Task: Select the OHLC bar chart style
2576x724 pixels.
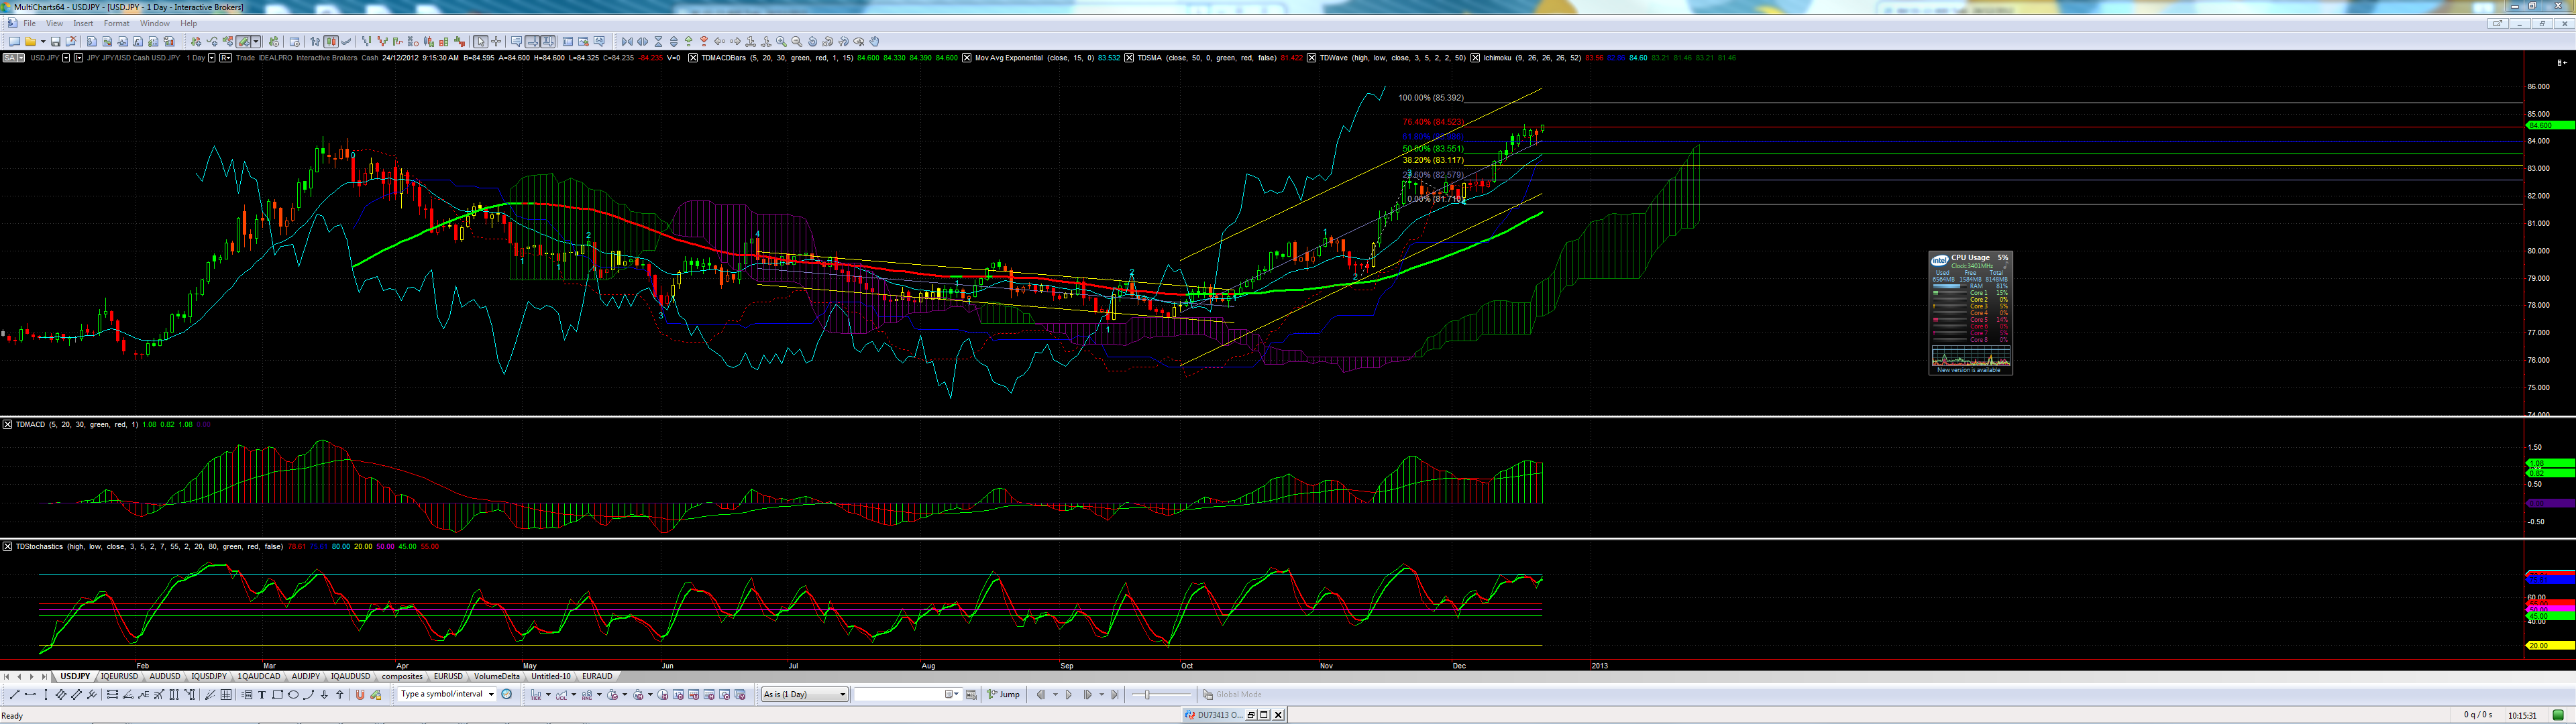Action: 315,42
